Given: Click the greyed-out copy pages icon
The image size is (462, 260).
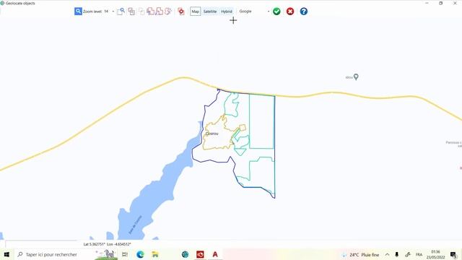Looking at the screenshot, I should [141, 12].
